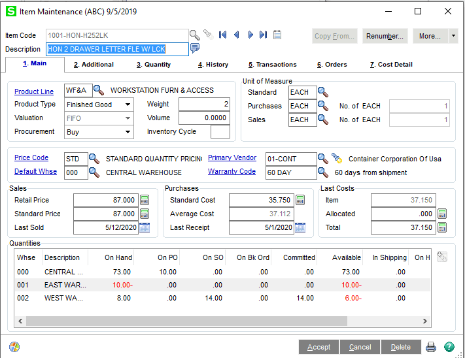This screenshot has height=358, width=465.
Task: Click the Quantities horizontal scrollbar thumb
Action: click(186, 321)
